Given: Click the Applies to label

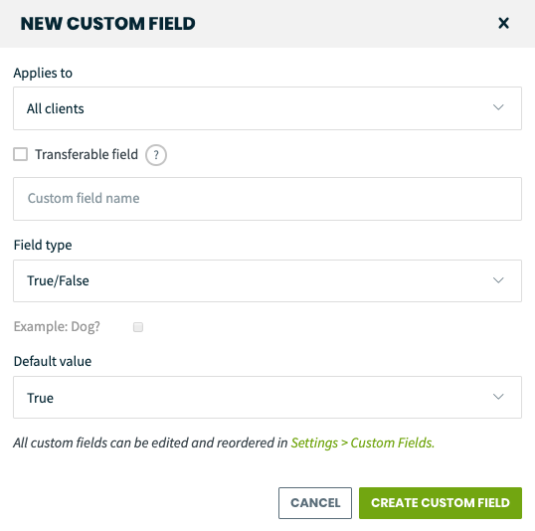Looking at the screenshot, I should pos(43,73).
